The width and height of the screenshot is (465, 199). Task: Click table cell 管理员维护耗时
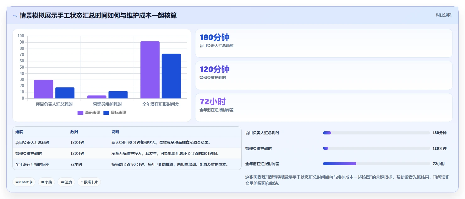[x=29, y=154]
